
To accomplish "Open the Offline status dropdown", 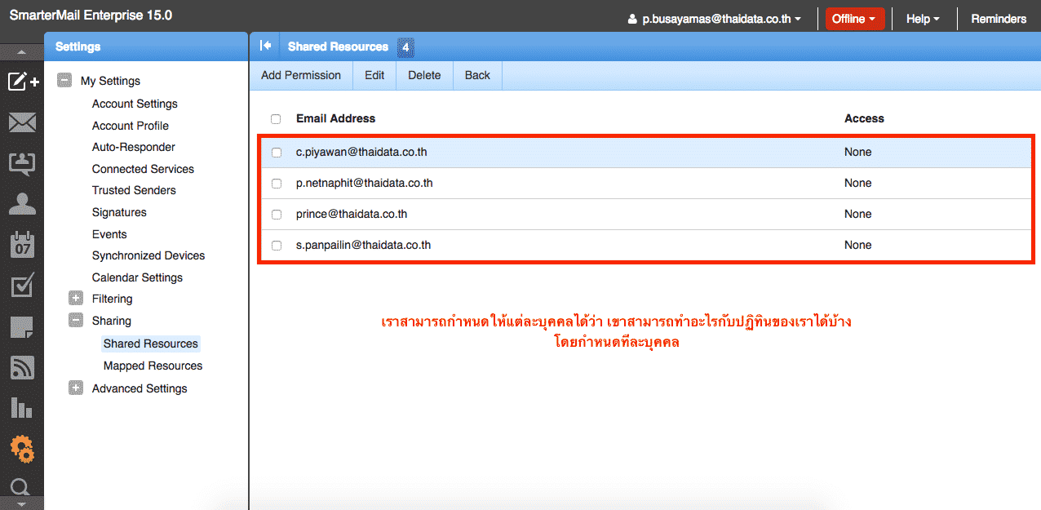I will click(x=854, y=18).
